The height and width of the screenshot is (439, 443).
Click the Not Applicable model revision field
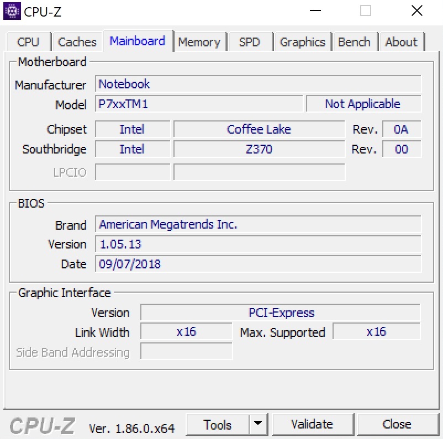(363, 104)
